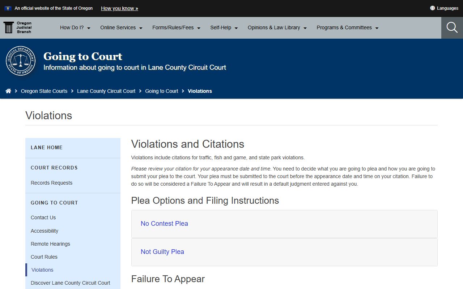Expand Opinions & Law Library menu
Screen dimensions: 463x289
277,27
